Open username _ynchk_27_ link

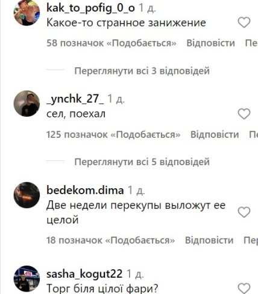click(75, 99)
